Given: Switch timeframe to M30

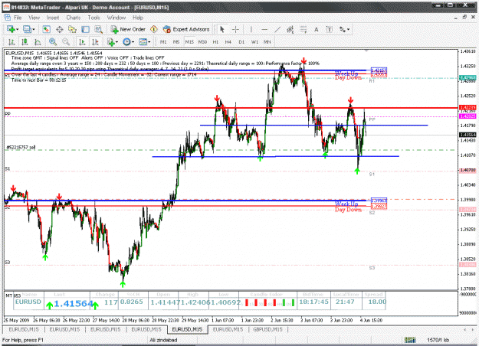Looking at the screenshot, I should coord(202,42).
